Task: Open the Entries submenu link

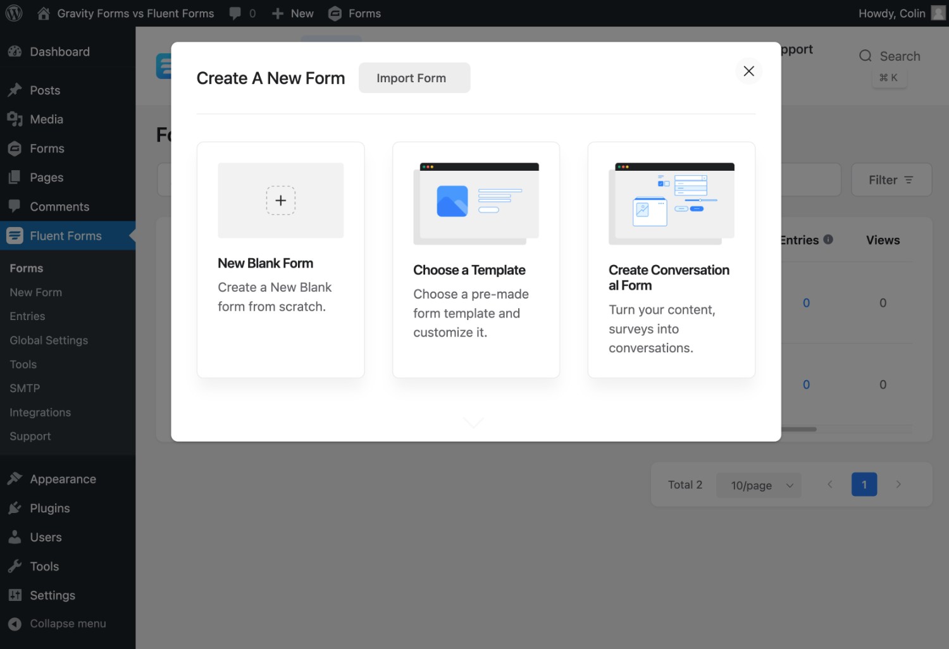Action: pos(27,316)
